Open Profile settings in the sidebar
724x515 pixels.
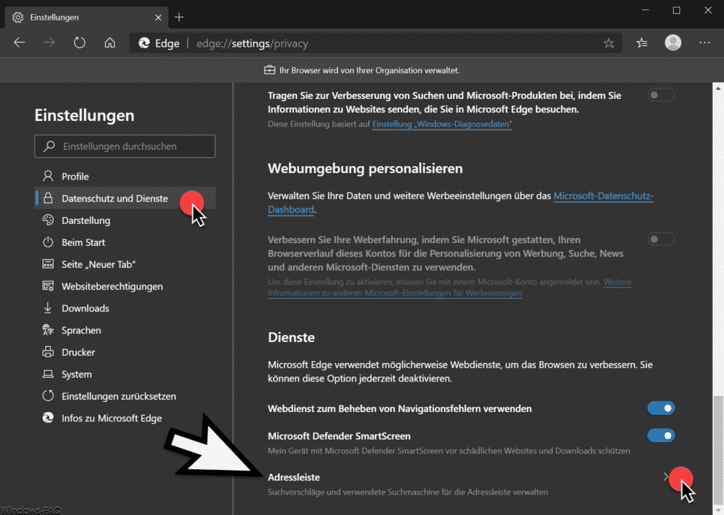click(124, 177)
